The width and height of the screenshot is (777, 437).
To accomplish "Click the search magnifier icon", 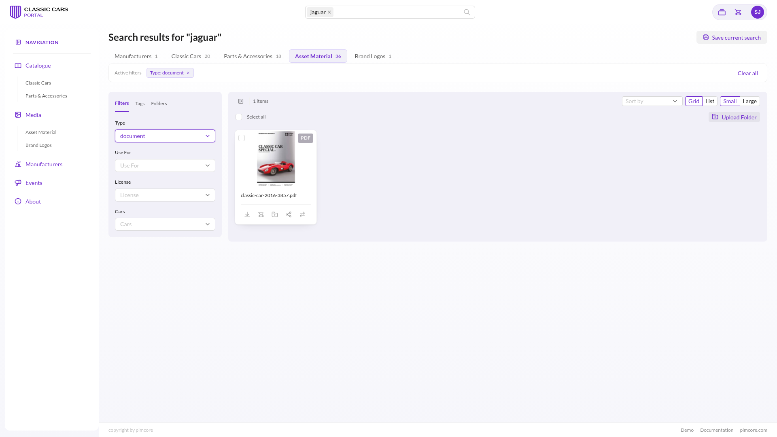I will 467,12.
